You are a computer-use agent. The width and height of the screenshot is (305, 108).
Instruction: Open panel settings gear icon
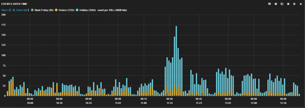(288, 4)
